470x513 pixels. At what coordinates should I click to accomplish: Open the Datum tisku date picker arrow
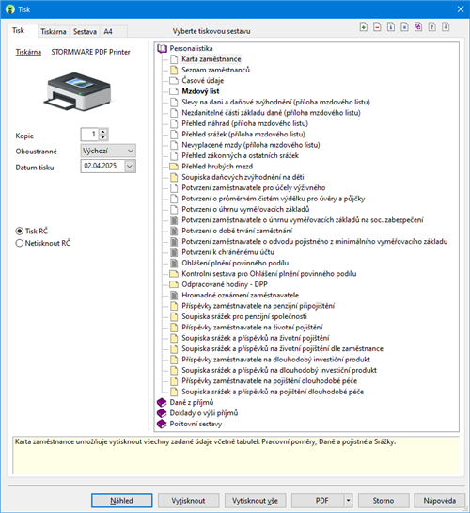point(130,167)
